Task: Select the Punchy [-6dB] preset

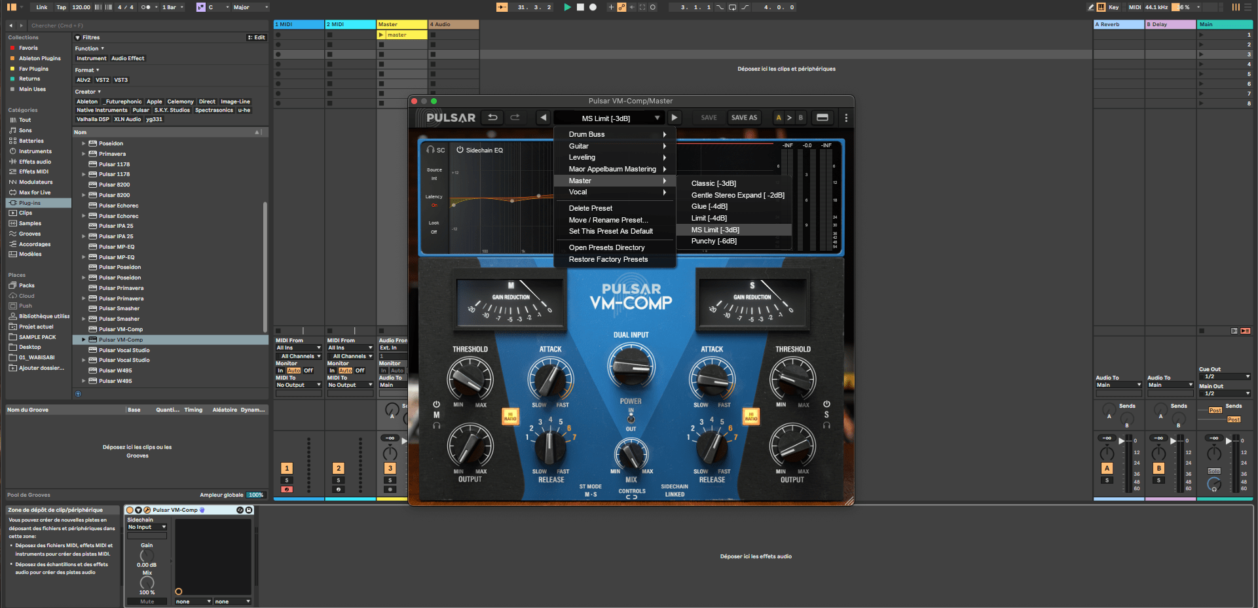Action: click(x=734, y=241)
